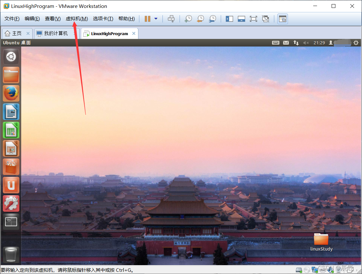Viewport: 362px width, 274px height.
Task: Close the LinuxHighProgram tab
Action: [x=134, y=34]
